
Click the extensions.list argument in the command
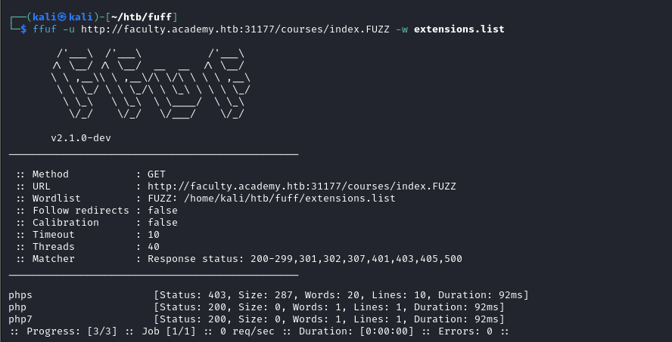click(x=459, y=29)
